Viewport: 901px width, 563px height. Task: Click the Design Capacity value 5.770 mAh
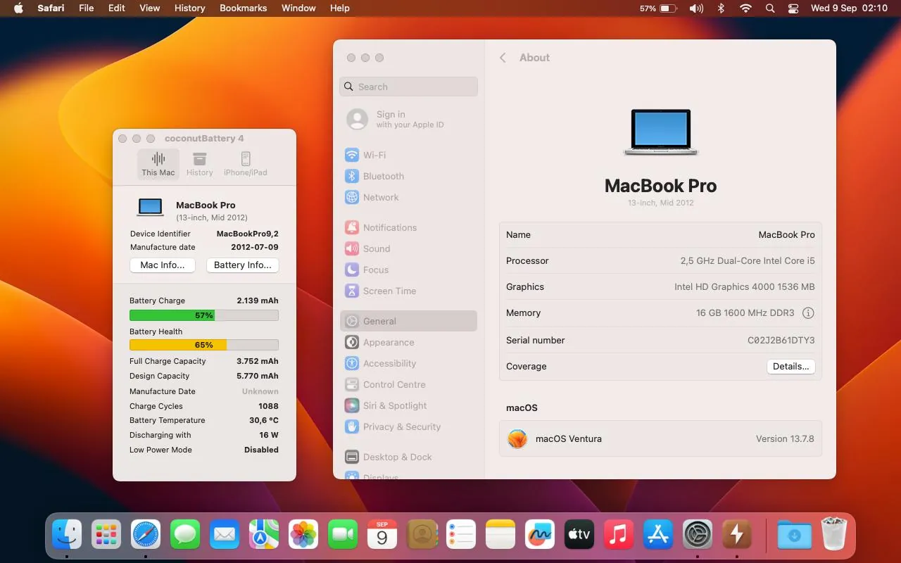[258, 376]
